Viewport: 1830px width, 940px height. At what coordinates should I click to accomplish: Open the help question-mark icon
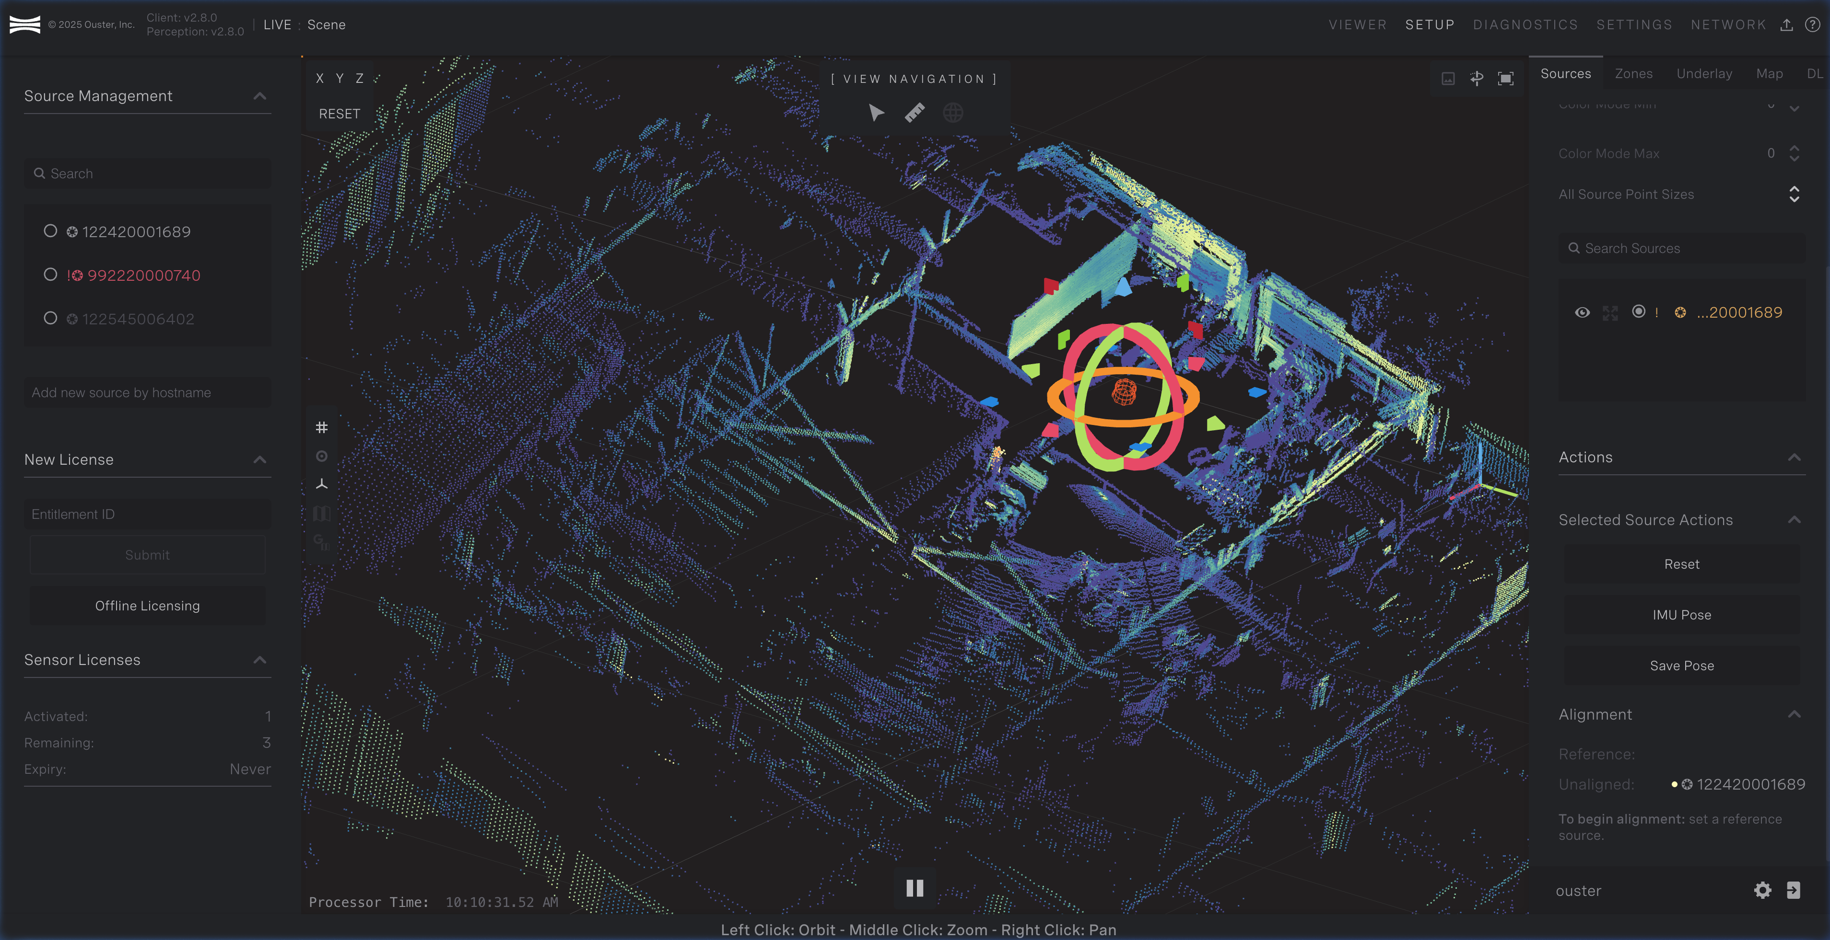point(1812,25)
